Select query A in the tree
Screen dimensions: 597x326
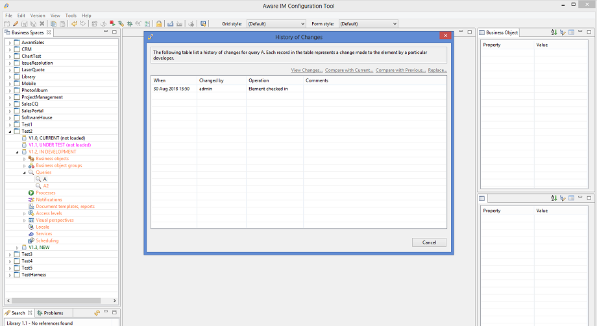click(x=45, y=179)
